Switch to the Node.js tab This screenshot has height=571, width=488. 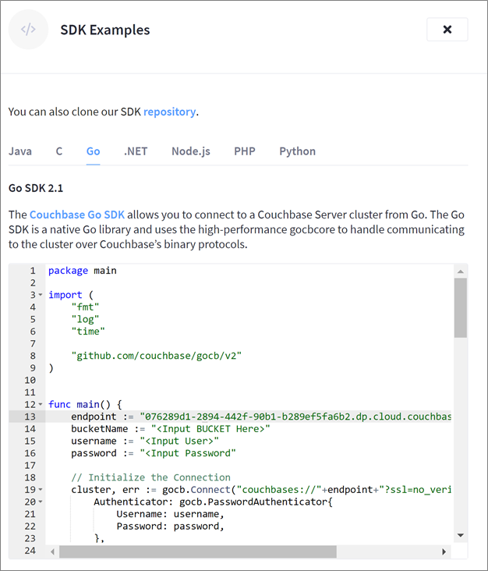pos(191,151)
